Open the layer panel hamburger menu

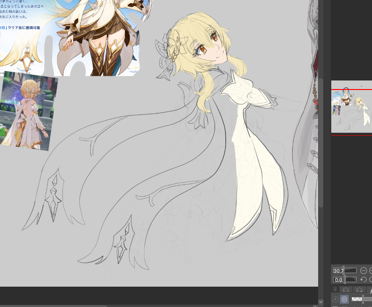pyautogui.click(x=335, y=289)
